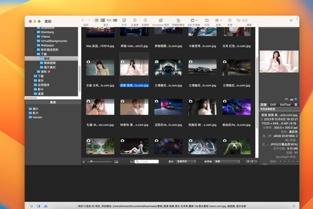Switch display filter to 全部评价
Image resolution: width=313 pixels, height=209 pixels.
(185, 161)
